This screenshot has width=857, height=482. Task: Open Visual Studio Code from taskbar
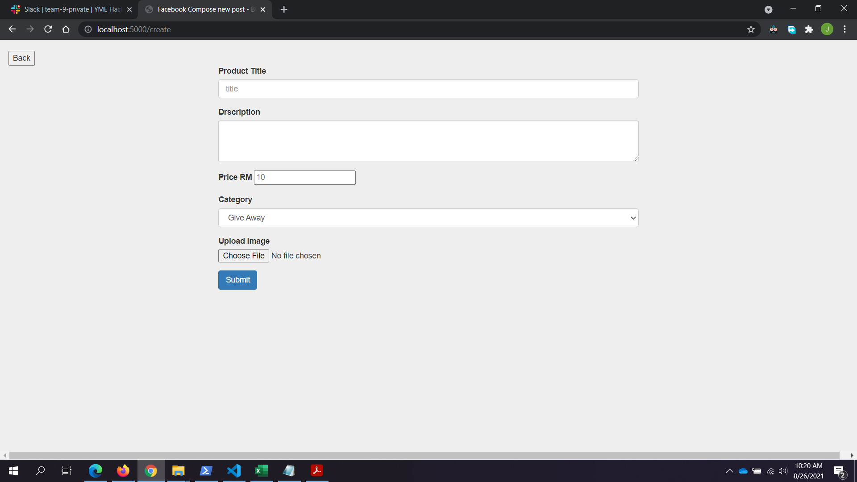click(233, 470)
